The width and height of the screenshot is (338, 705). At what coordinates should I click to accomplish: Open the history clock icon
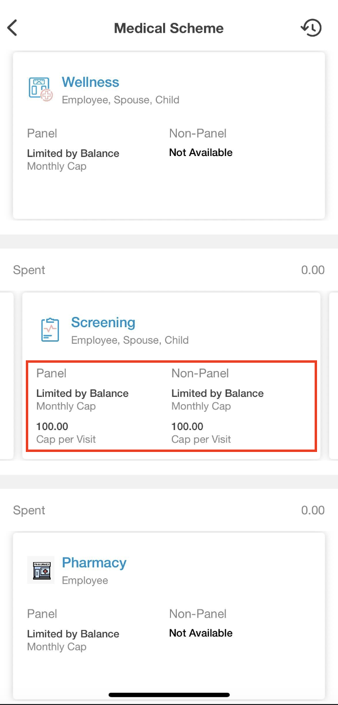point(311,28)
